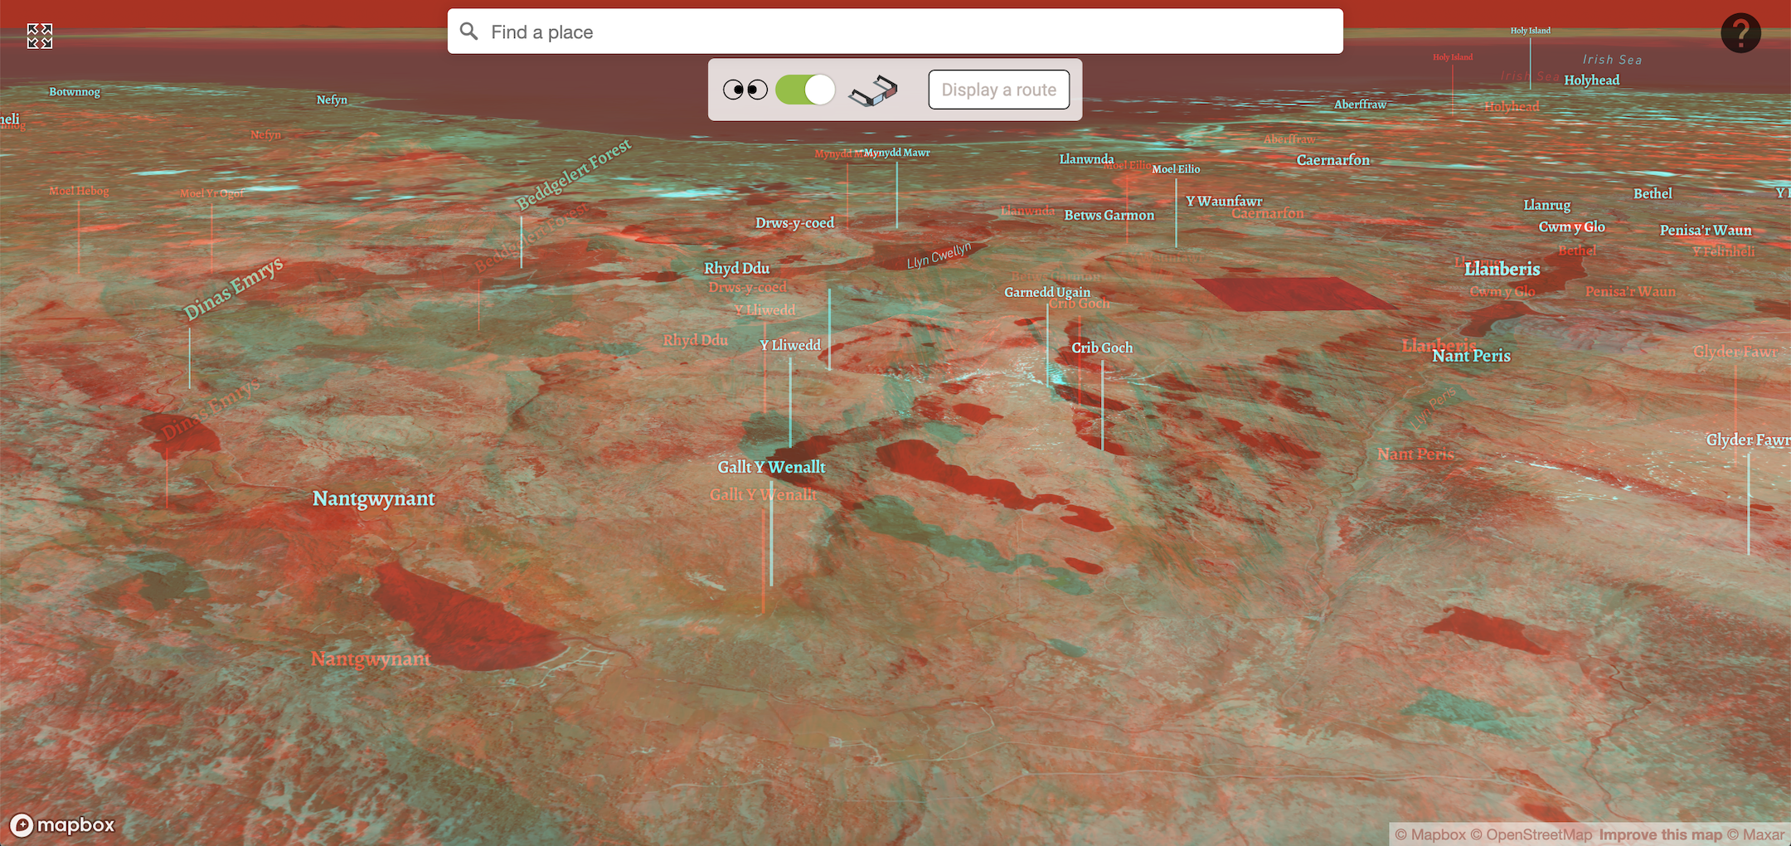Click the magnifying glass search icon
The width and height of the screenshot is (1791, 846).
pyautogui.click(x=469, y=32)
